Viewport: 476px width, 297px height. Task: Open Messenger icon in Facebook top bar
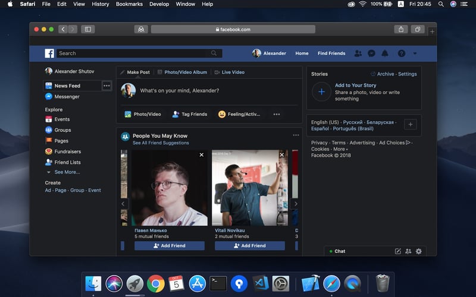[371, 53]
